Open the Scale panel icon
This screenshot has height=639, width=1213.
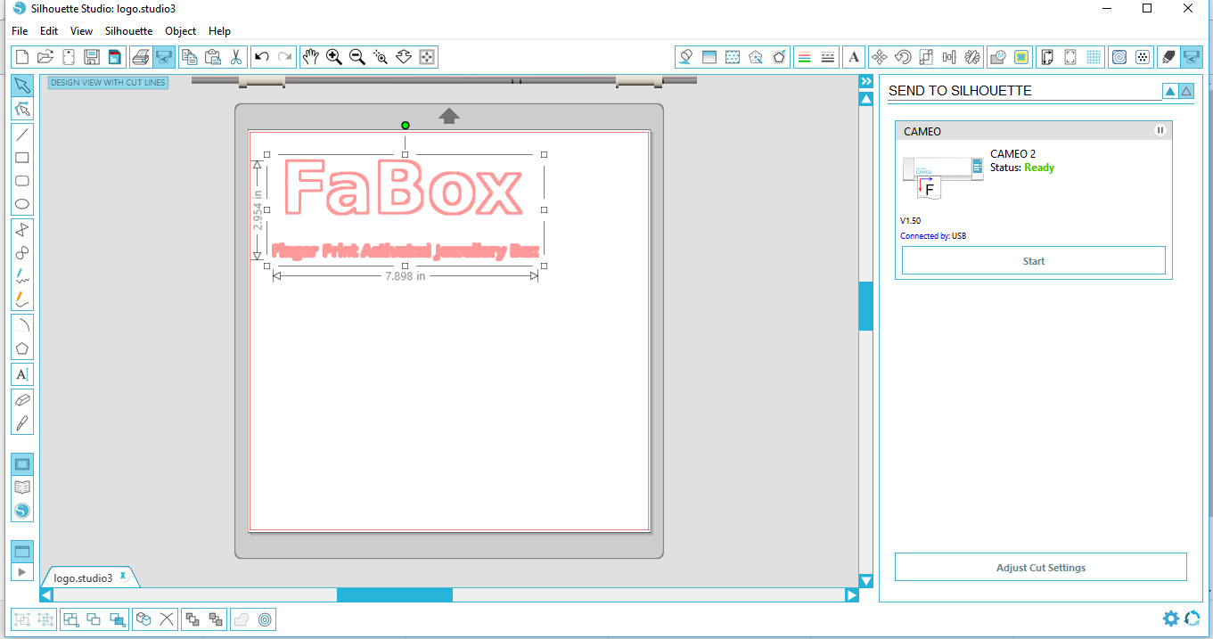point(926,57)
